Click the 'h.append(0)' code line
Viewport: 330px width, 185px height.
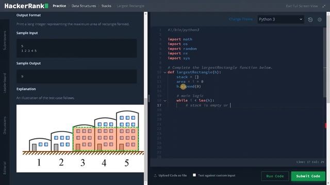point(189,86)
